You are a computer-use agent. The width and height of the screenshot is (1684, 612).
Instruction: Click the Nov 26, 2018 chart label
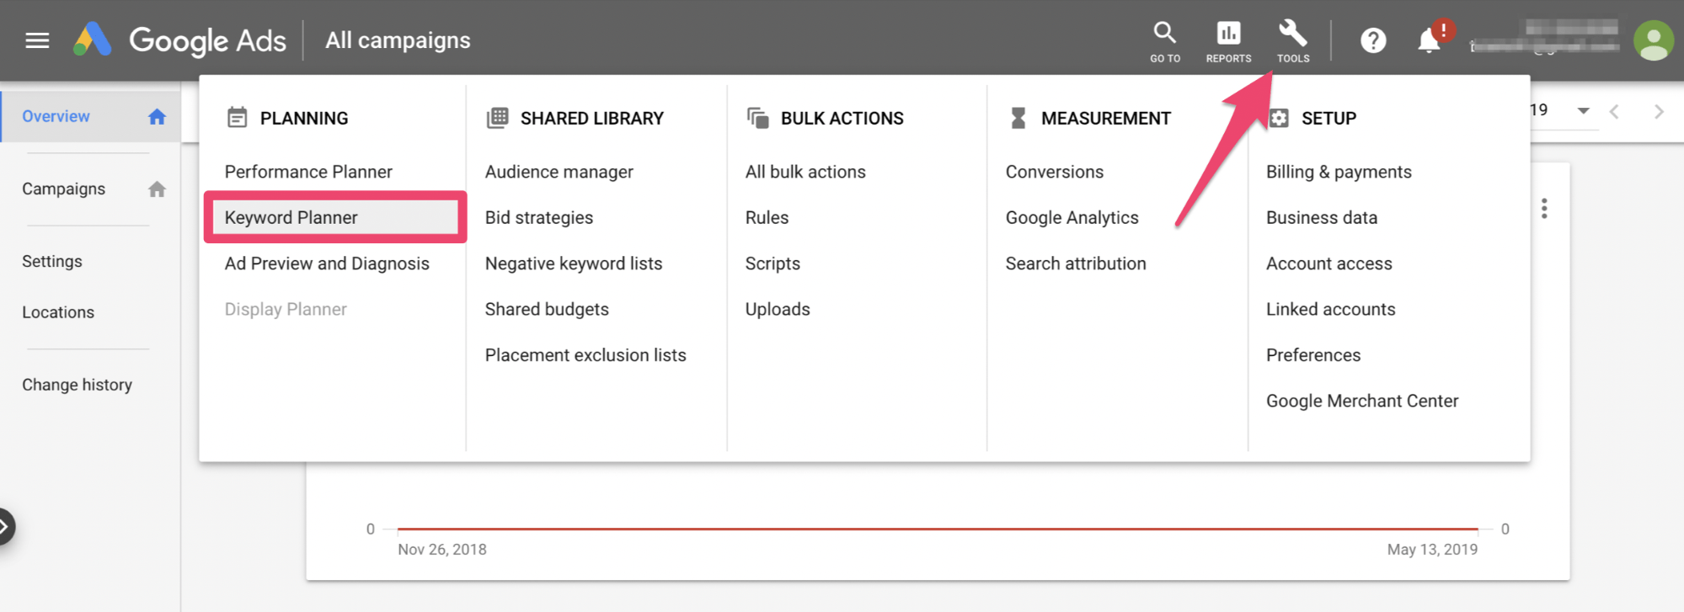pyautogui.click(x=441, y=550)
